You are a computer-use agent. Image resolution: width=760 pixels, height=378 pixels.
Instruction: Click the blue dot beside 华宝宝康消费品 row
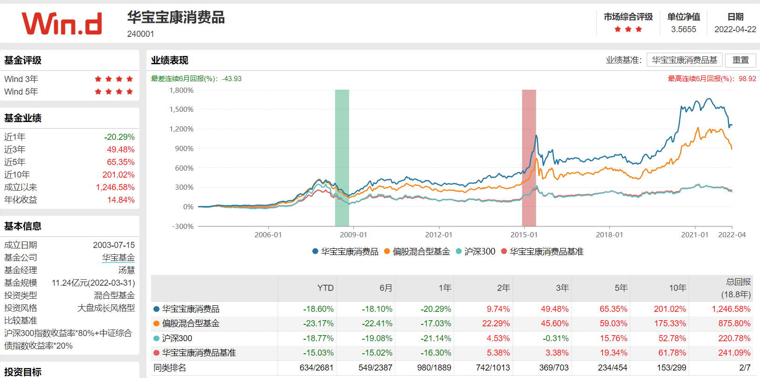click(x=156, y=309)
